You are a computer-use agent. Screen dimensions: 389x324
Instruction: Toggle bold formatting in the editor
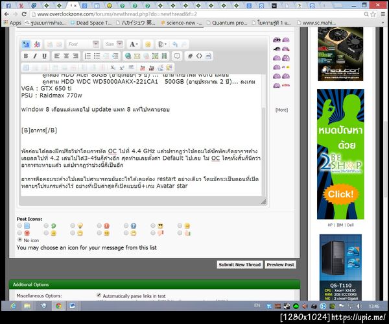coord(26,56)
